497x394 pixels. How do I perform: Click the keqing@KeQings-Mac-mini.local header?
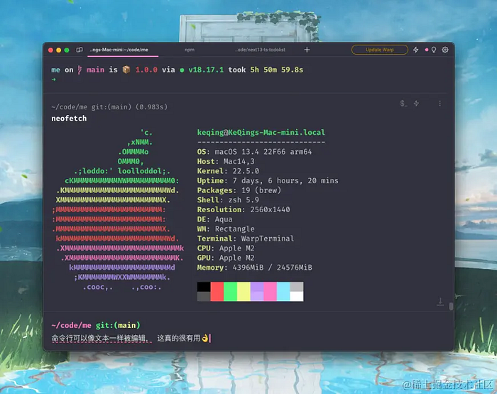[261, 132]
